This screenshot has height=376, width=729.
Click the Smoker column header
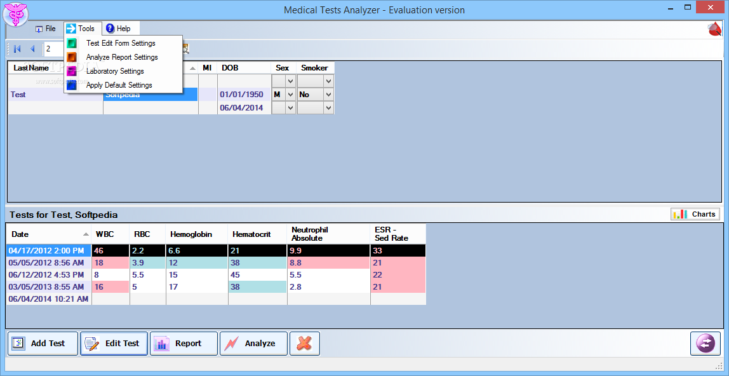(315, 68)
